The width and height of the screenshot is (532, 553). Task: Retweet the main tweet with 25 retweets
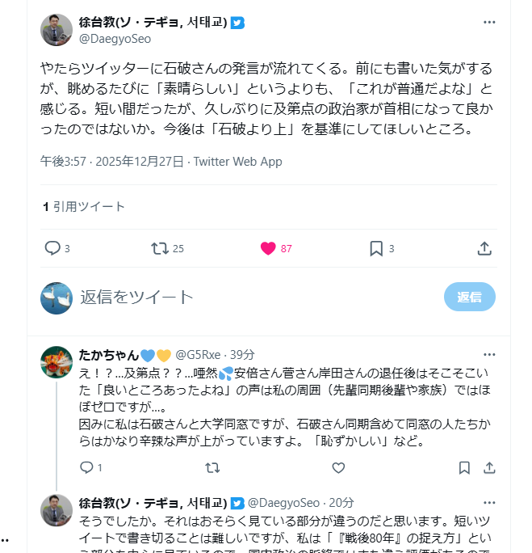click(x=160, y=248)
